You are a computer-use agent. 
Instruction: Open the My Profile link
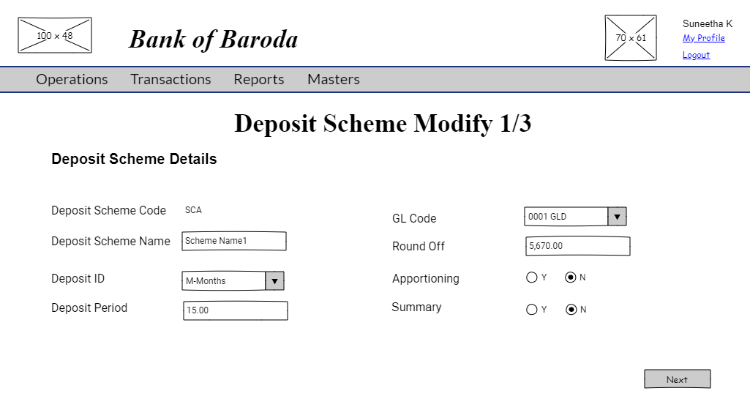pyautogui.click(x=703, y=38)
